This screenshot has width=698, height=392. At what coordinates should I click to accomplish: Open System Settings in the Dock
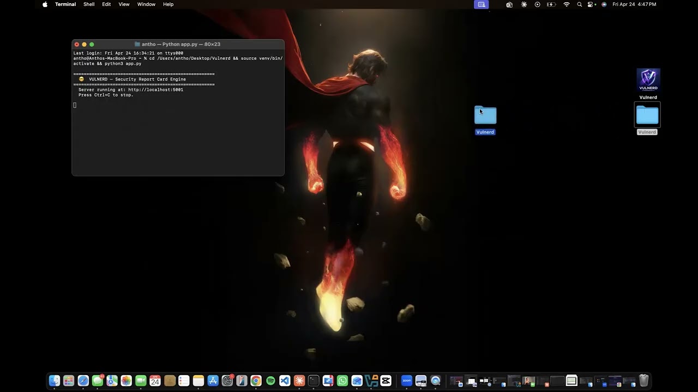click(x=227, y=381)
